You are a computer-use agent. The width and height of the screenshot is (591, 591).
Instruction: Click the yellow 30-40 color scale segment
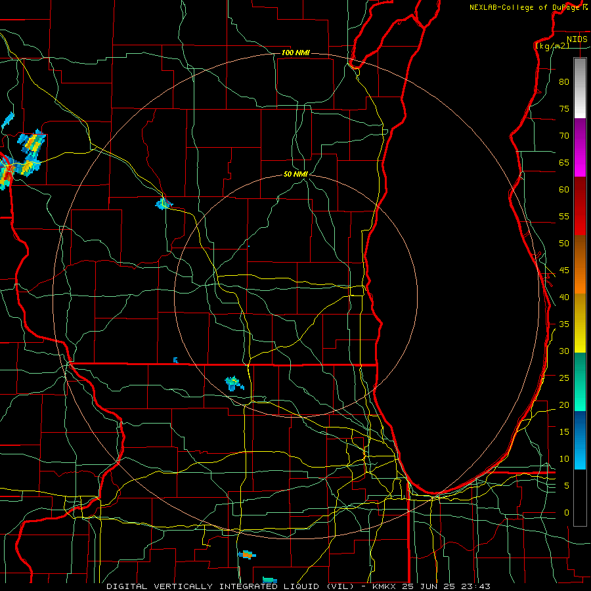(580, 323)
